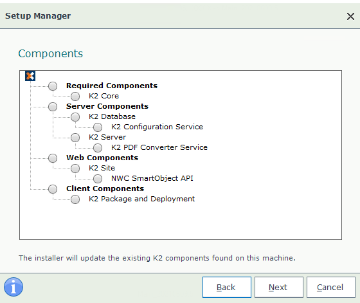Select the NWC SmartObject API radio circle
This screenshot has height=303, width=360.
[x=98, y=178]
